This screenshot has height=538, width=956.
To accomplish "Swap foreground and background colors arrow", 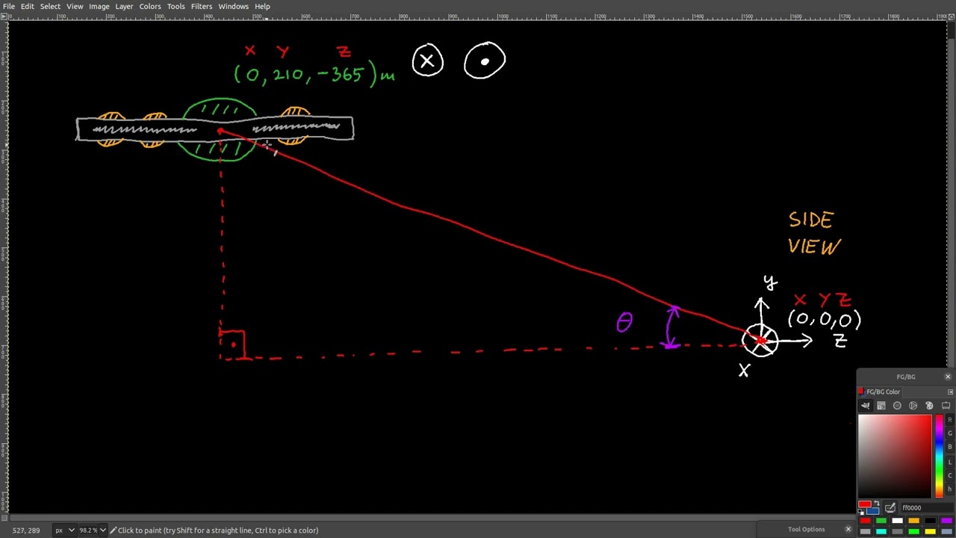I will [x=877, y=503].
